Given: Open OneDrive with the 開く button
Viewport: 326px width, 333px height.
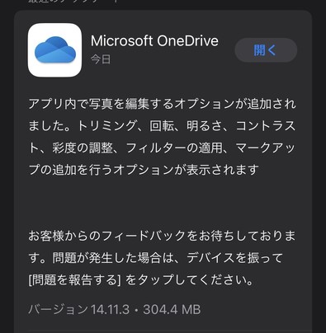Looking at the screenshot, I should coord(266,50).
